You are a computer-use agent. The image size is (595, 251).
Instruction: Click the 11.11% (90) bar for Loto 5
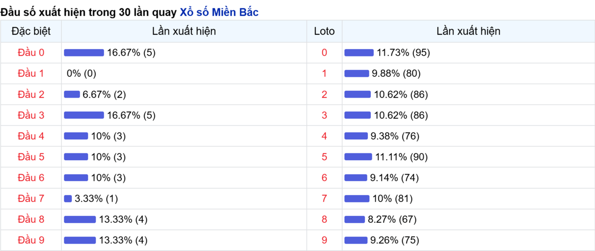[358, 157]
